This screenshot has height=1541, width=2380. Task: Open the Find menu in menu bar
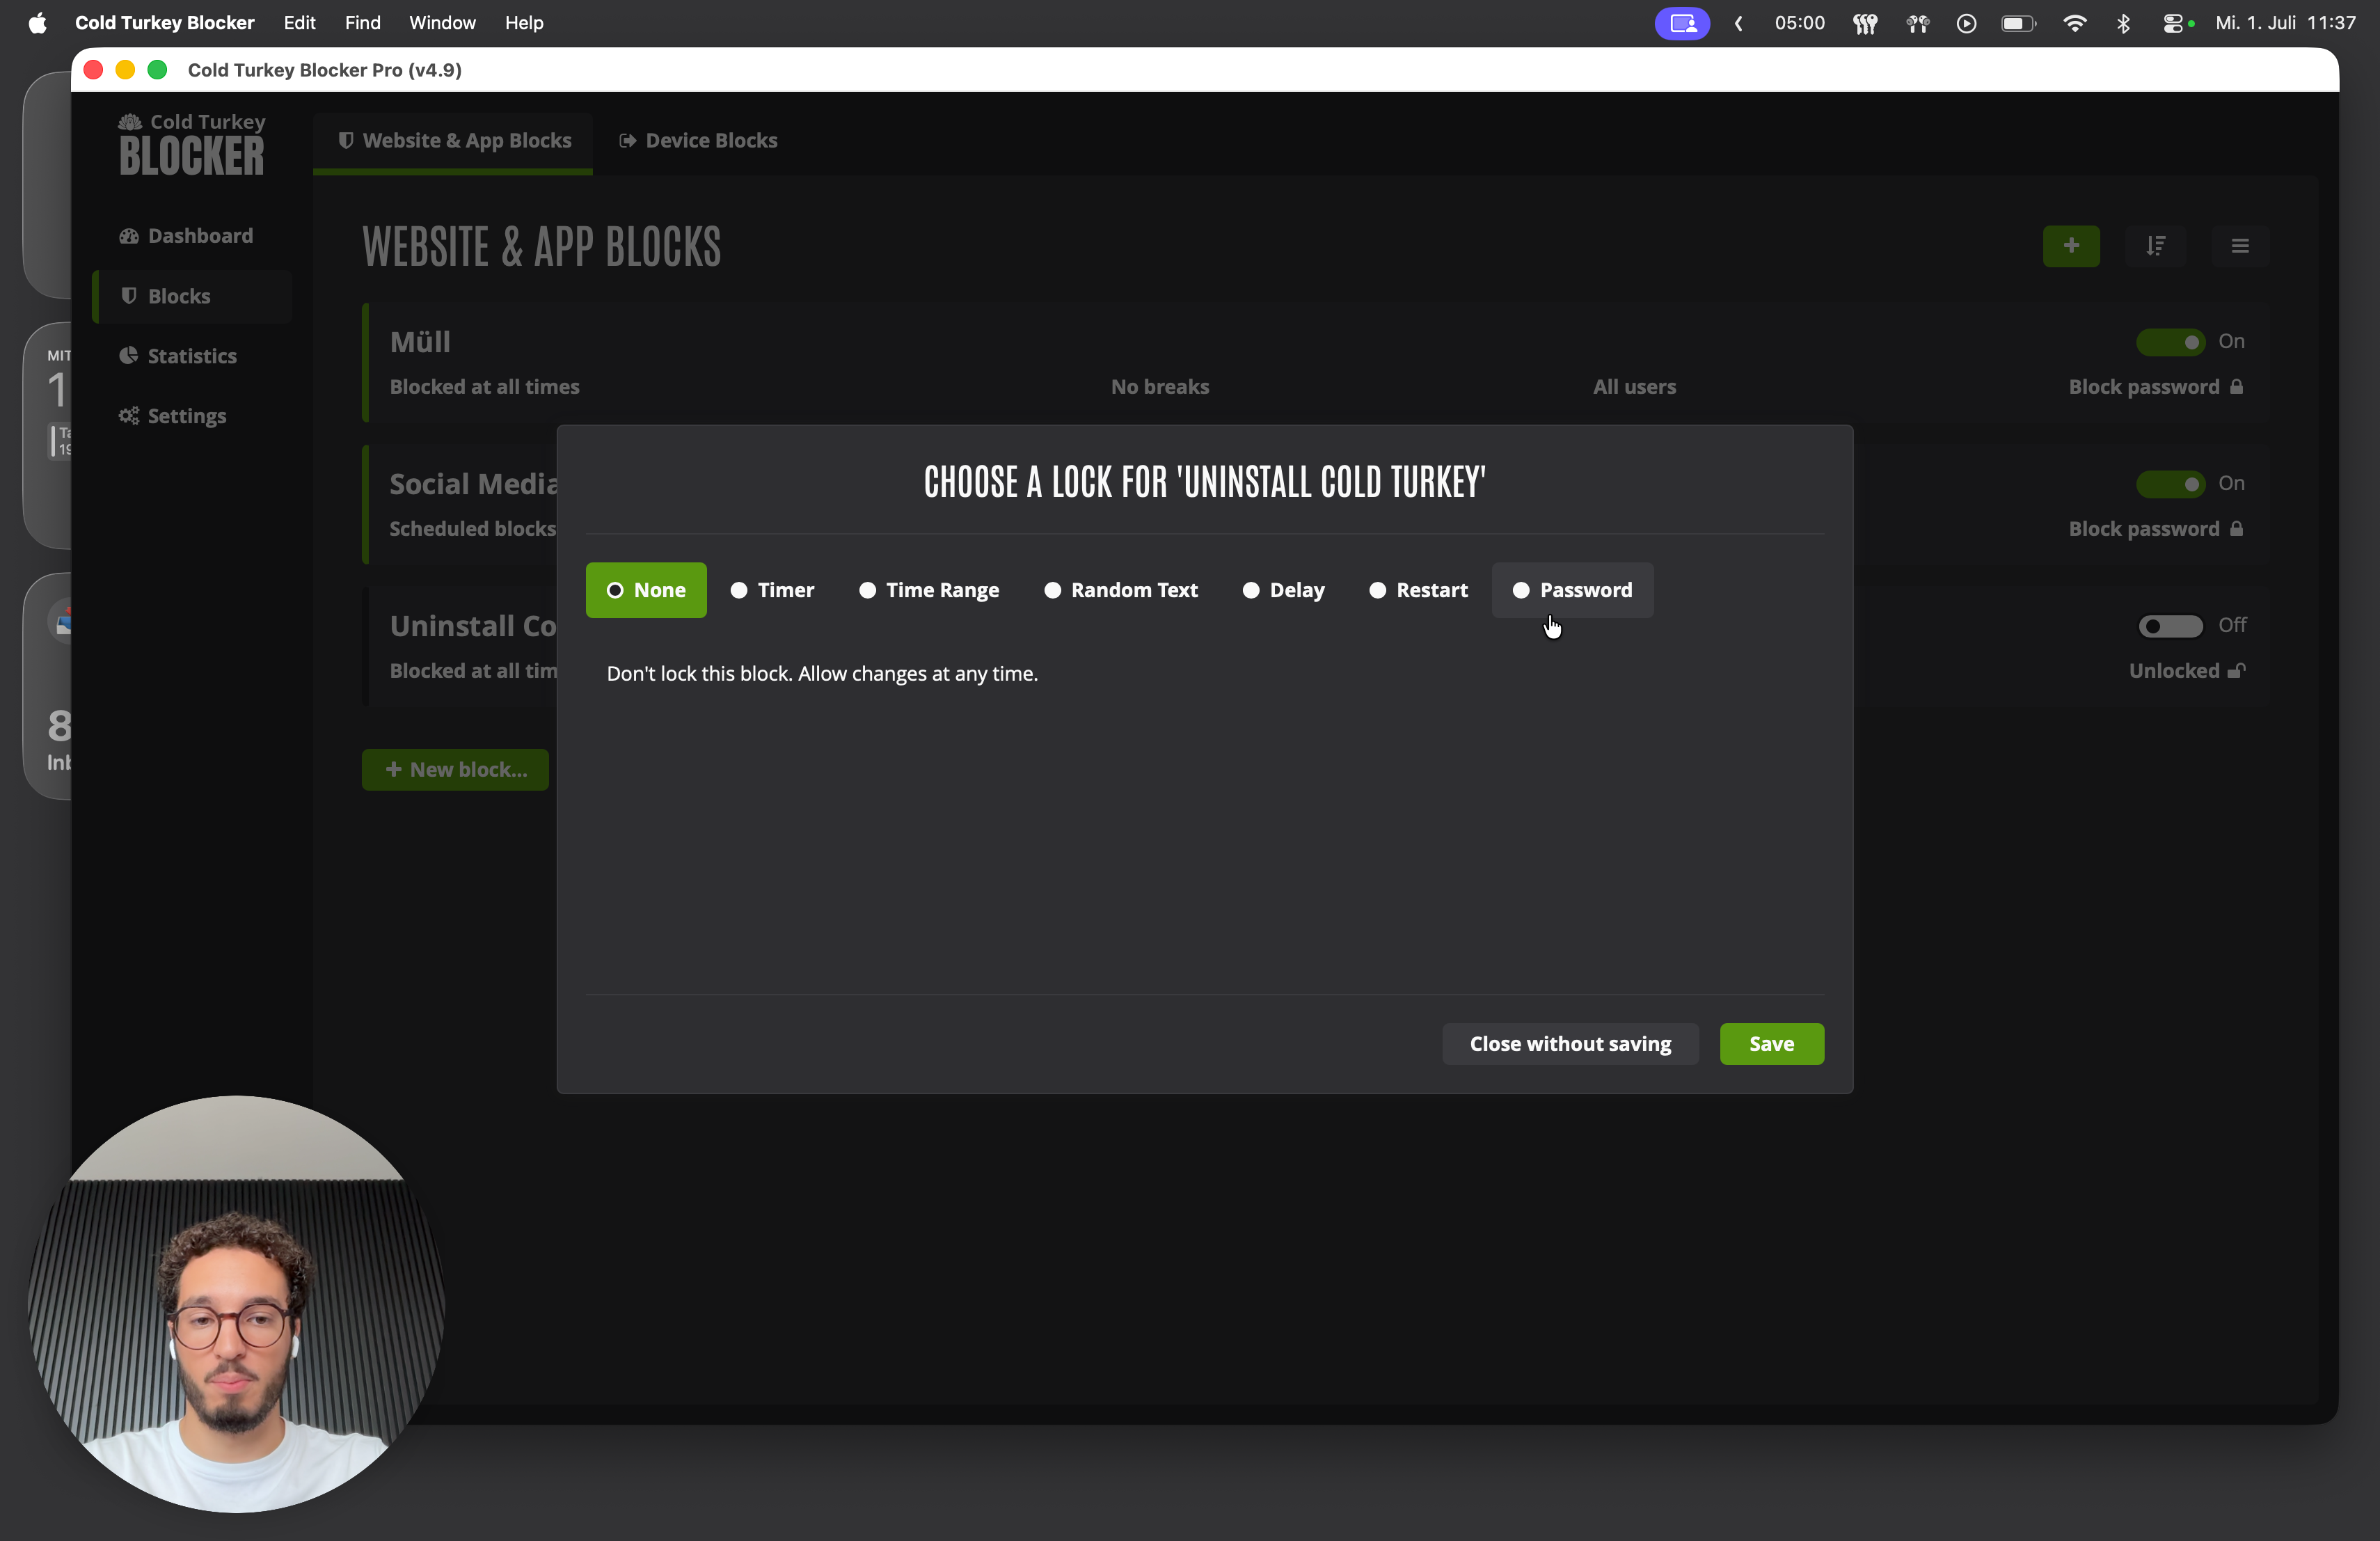coord(362,23)
